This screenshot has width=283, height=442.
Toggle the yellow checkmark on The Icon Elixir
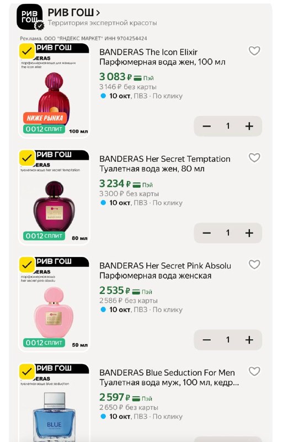[27, 51]
